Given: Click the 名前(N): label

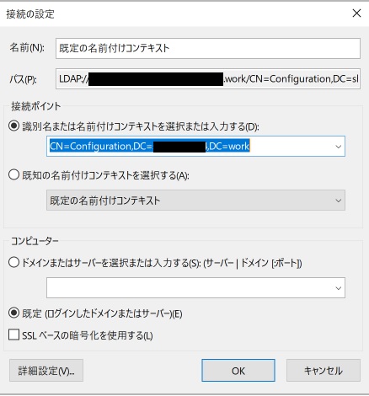Looking at the screenshot, I should [27, 48].
